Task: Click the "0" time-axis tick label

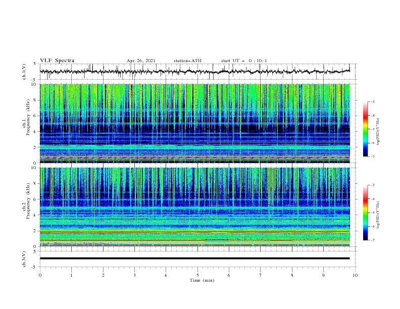Action: point(40,275)
